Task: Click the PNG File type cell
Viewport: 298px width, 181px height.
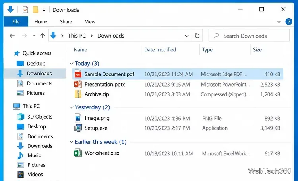Action: pyautogui.click(x=212, y=119)
